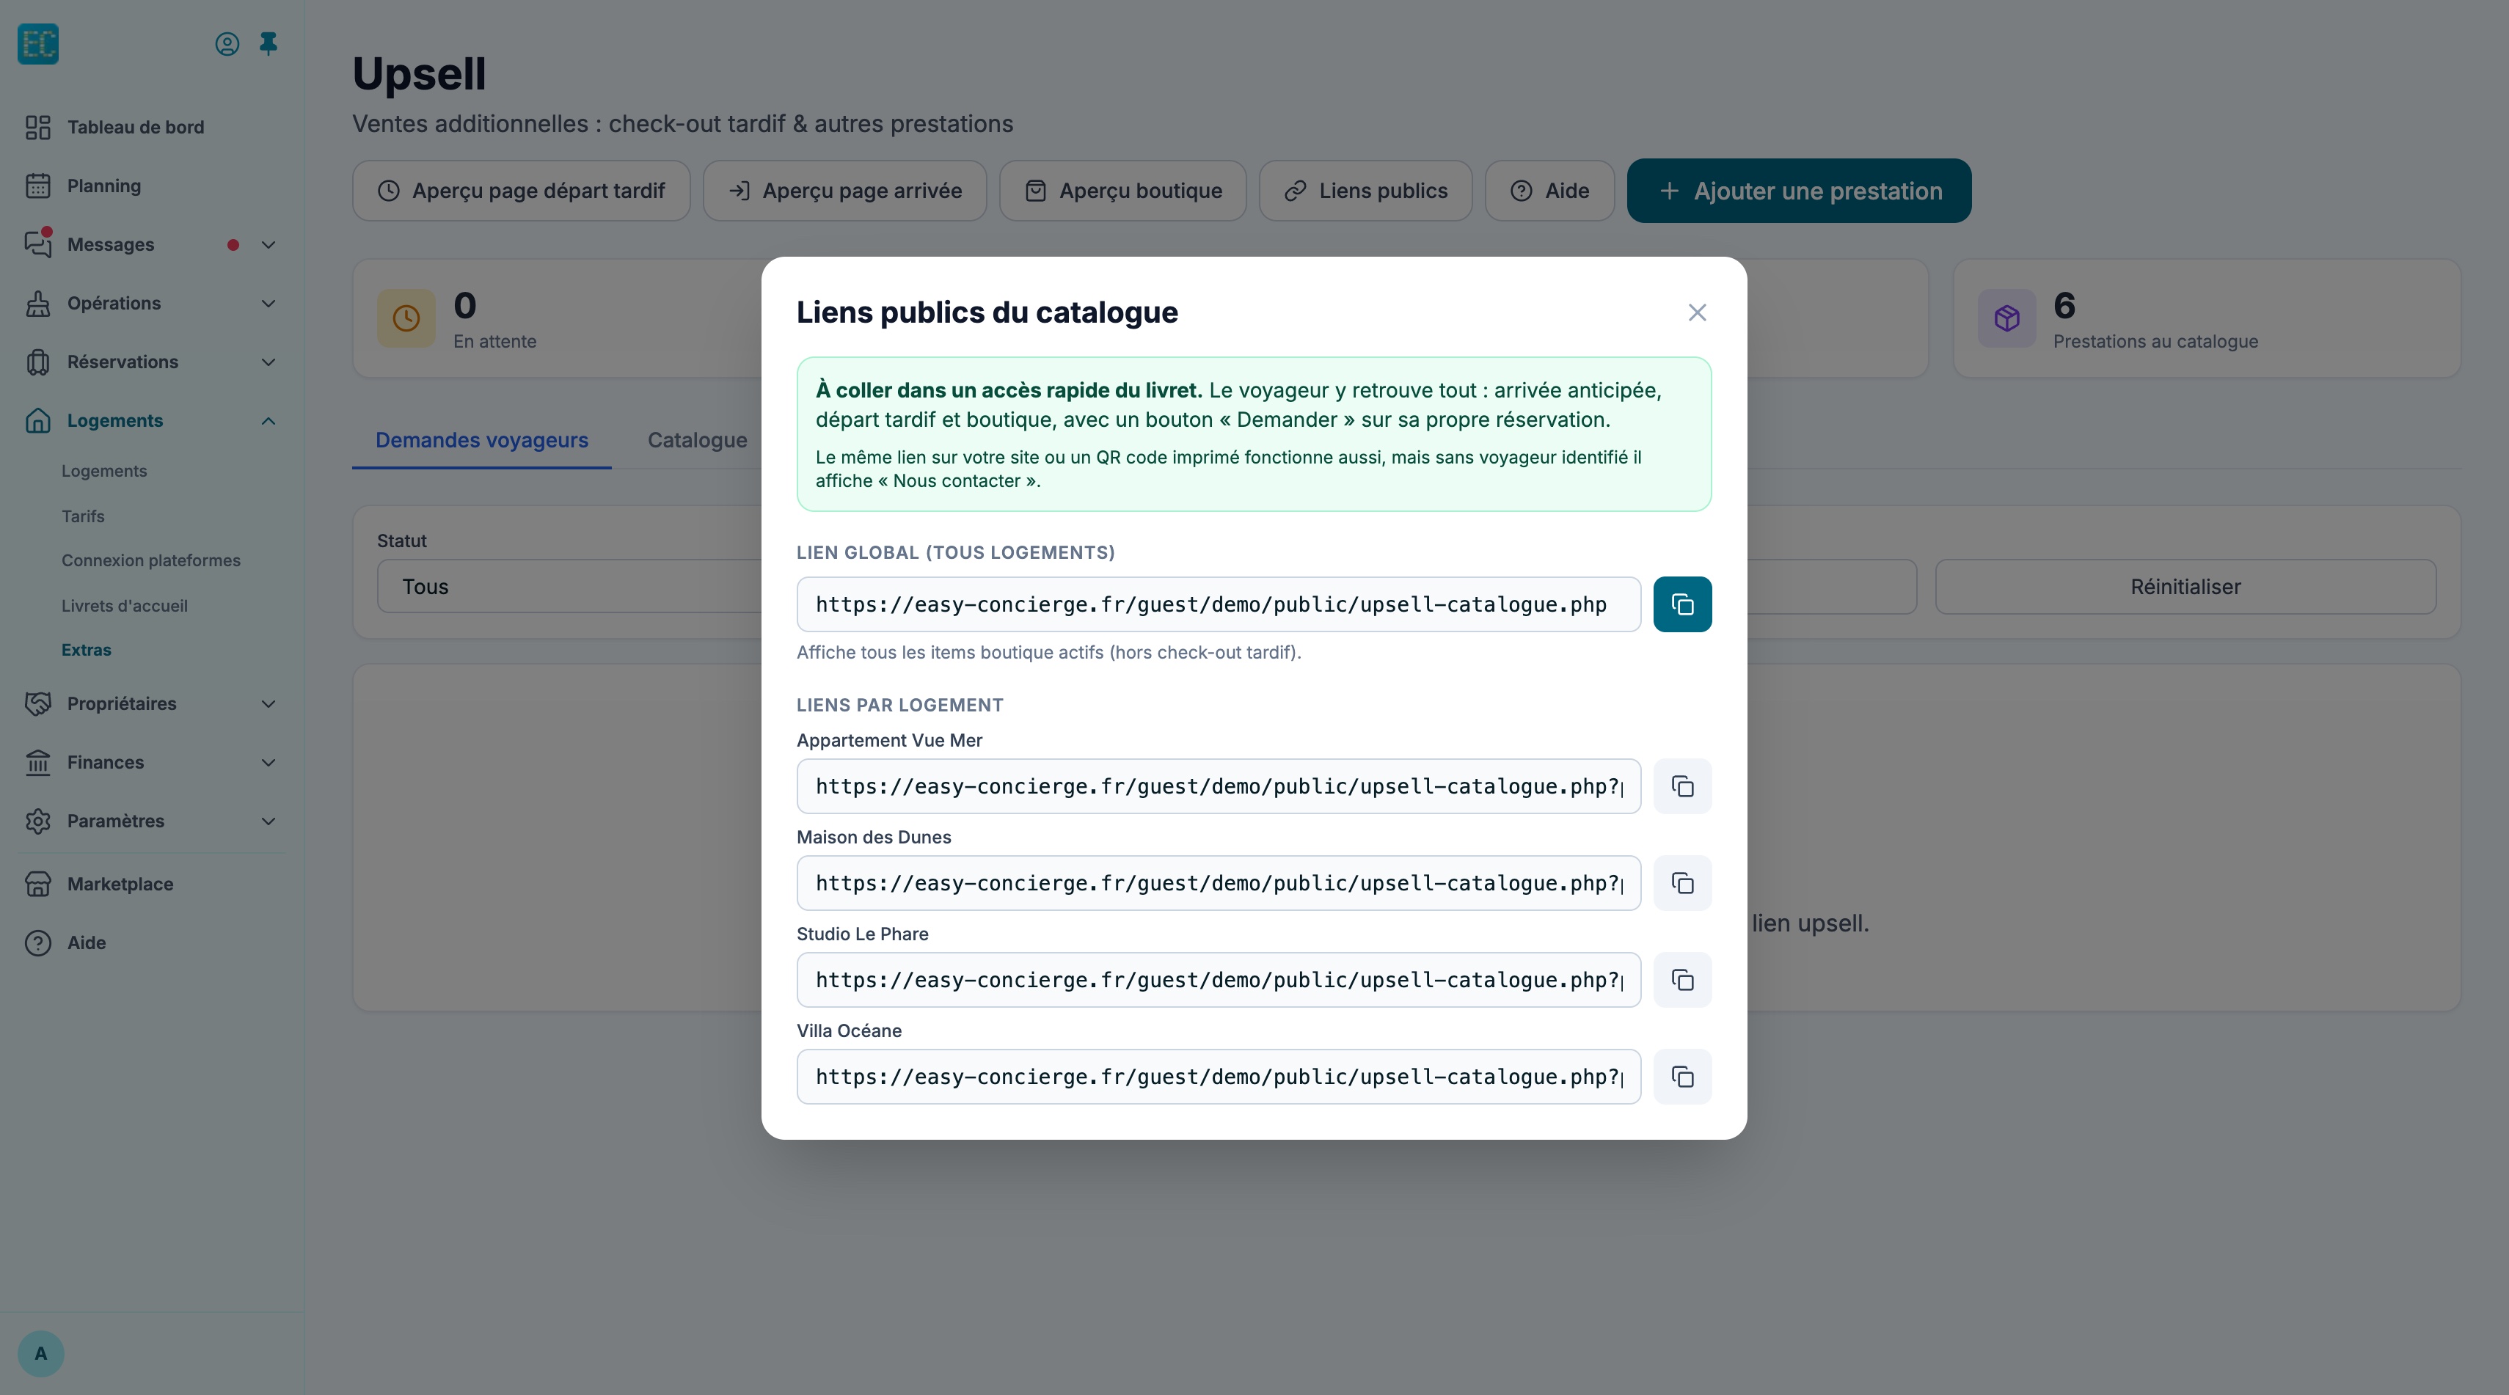
Task: Switch to the Catalogue tab
Action: tap(698, 440)
